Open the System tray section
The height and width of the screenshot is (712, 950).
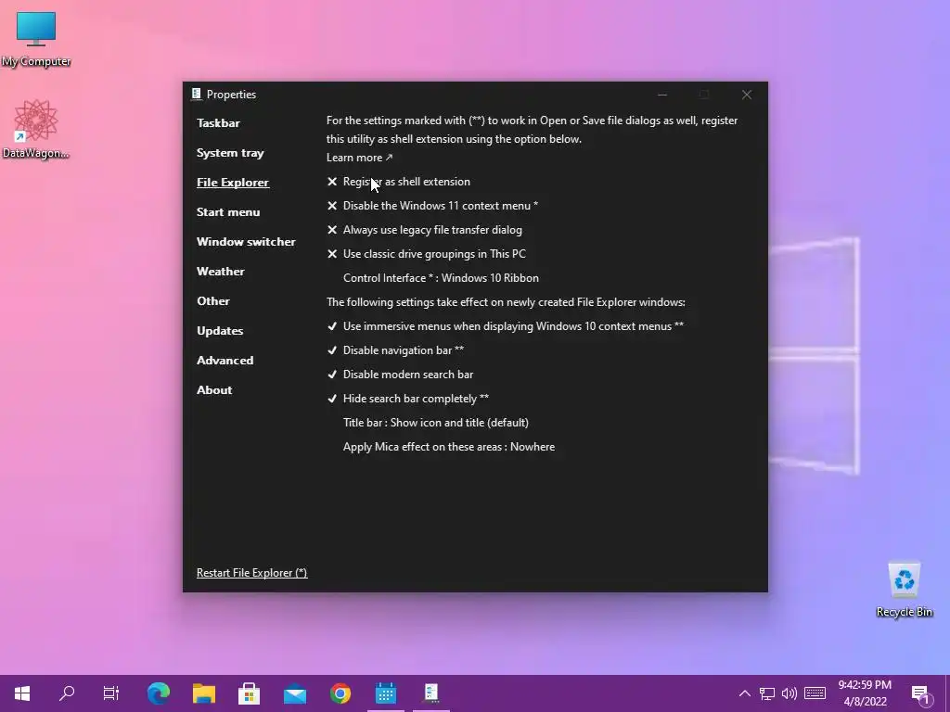[230, 153]
